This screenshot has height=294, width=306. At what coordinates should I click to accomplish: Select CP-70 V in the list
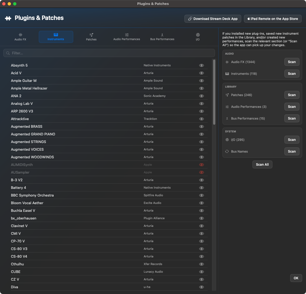[x=18, y=241]
